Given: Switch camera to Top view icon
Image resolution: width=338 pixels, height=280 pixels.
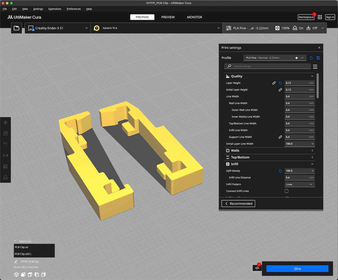Looking at the screenshot, I should coord(30,274).
